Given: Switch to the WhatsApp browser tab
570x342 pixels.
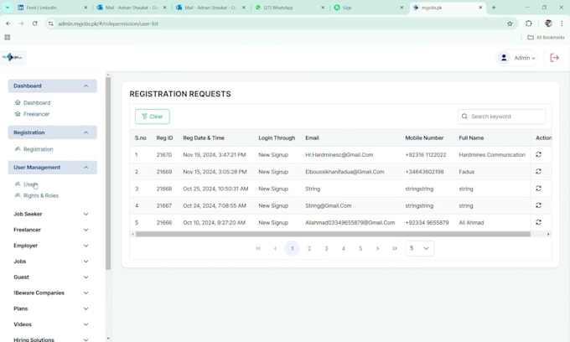Looking at the screenshot, I should pyautogui.click(x=289, y=8).
